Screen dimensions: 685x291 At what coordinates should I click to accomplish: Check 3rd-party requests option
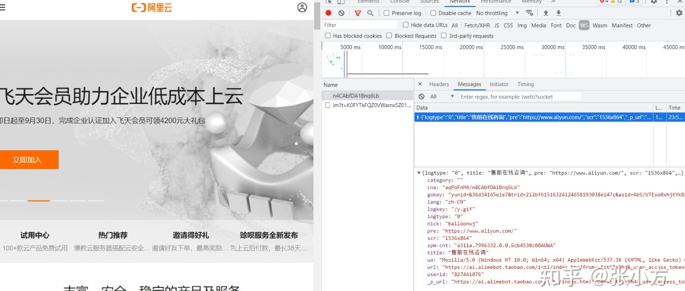[x=444, y=35]
